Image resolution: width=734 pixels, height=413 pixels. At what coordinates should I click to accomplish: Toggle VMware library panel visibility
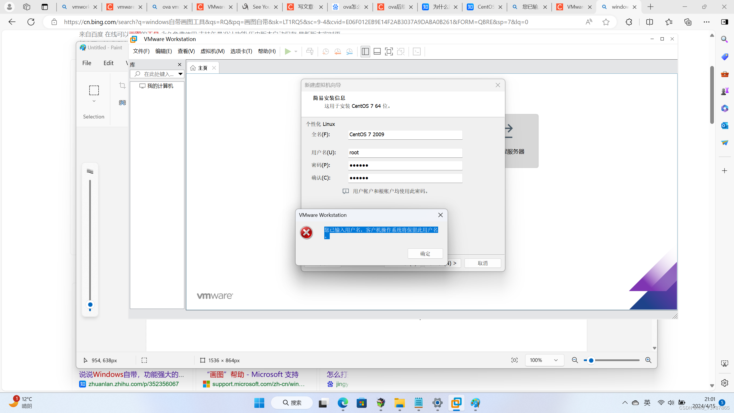coord(365,52)
